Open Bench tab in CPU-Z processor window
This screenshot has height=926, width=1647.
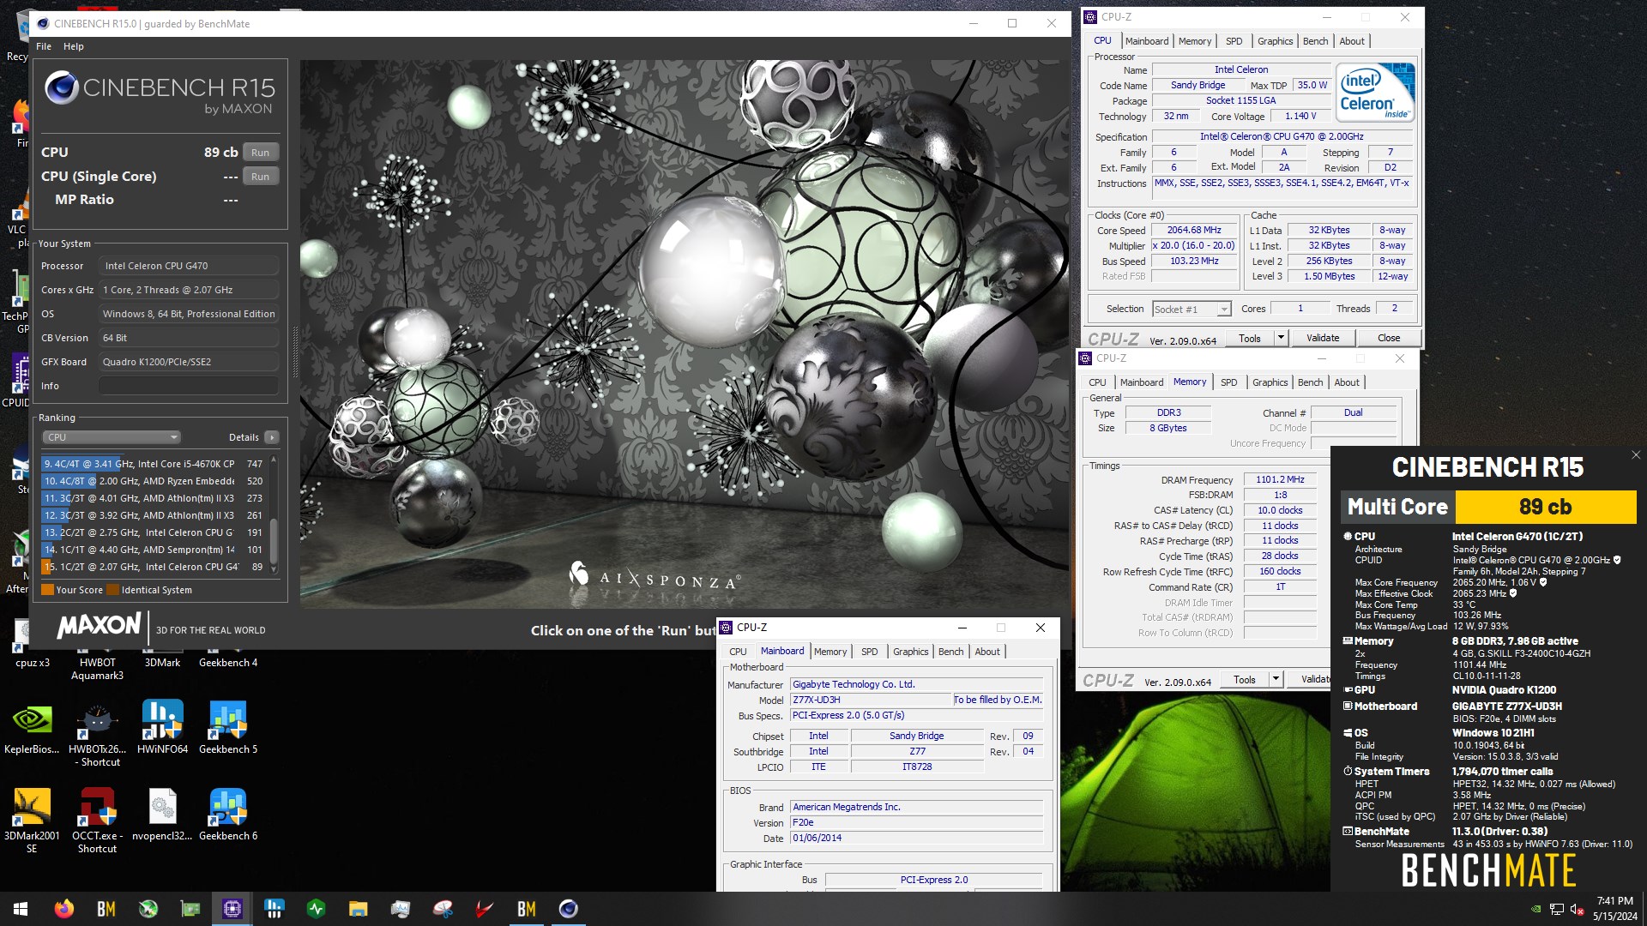[x=1315, y=41]
